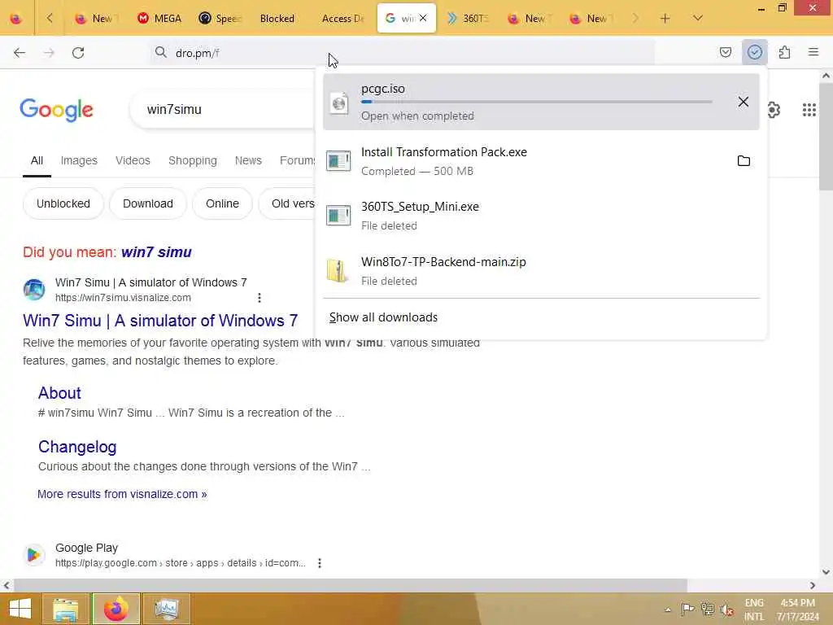
Task: Click More results from visnalize.com
Action: point(122,494)
